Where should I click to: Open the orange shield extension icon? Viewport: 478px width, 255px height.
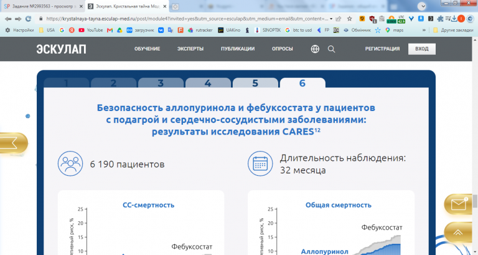coord(362,19)
